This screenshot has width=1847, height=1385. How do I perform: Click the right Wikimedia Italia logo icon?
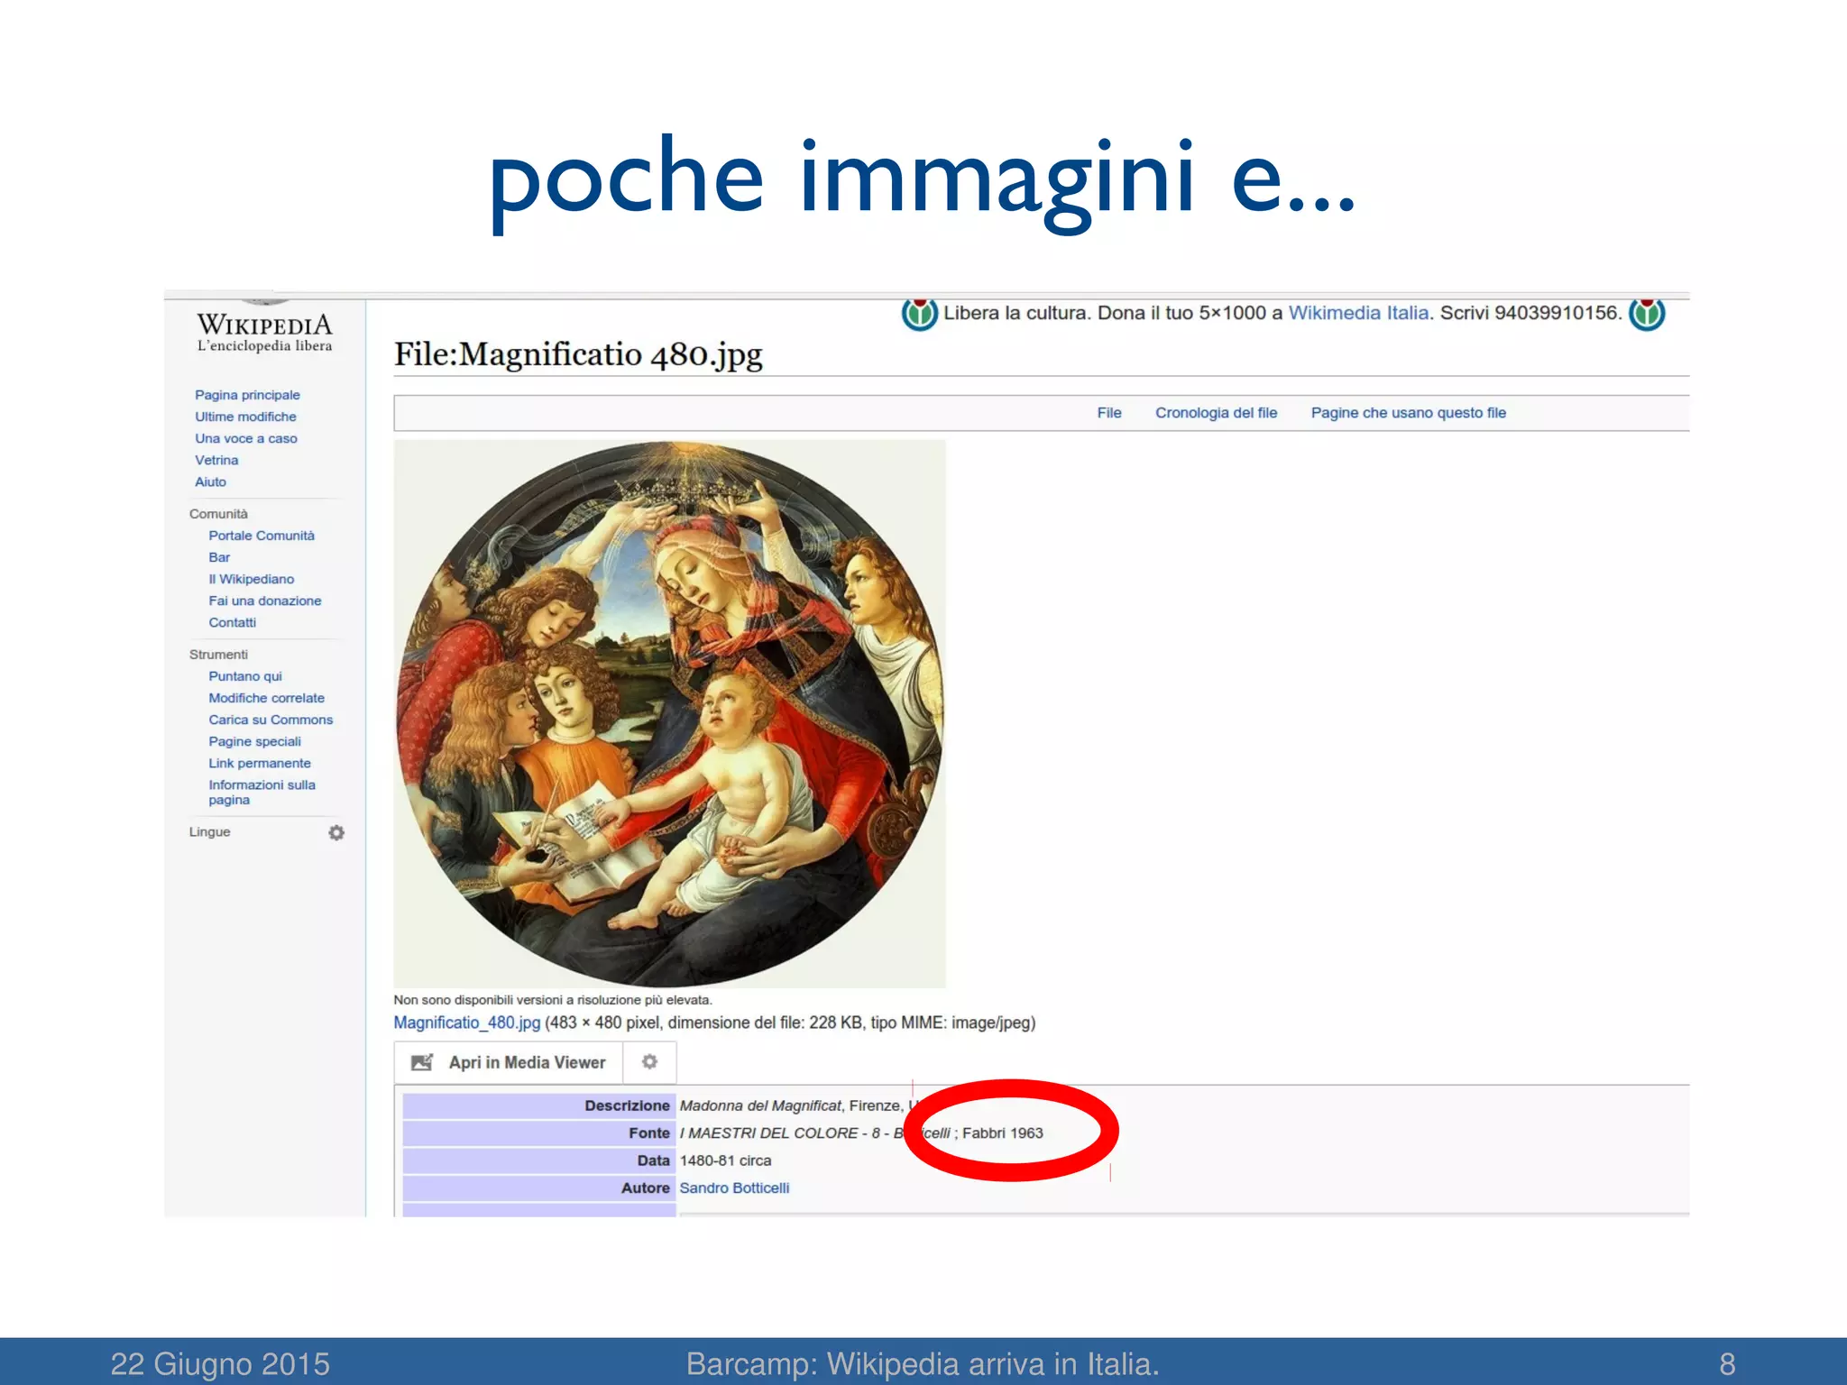pyautogui.click(x=1647, y=314)
